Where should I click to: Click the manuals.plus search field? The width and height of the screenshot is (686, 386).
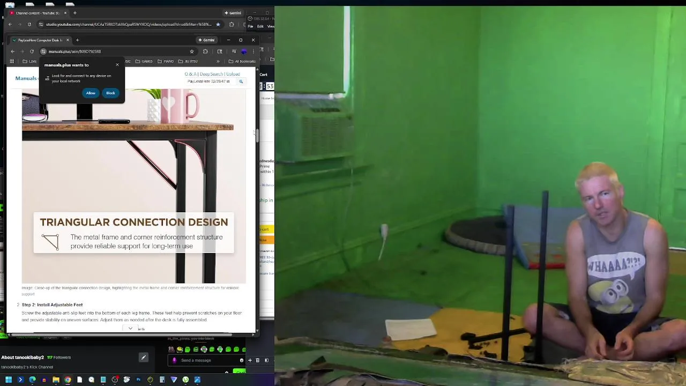point(211,81)
